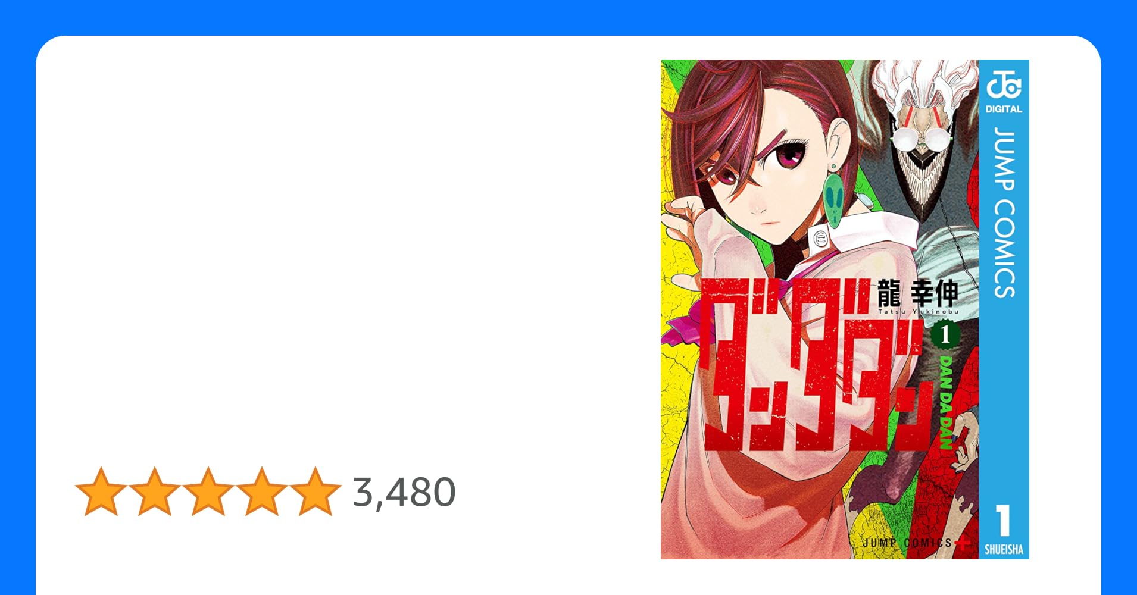Viewport: 1137px width, 595px height.
Task: Open the 3,480 ratings count
Action: [404, 493]
